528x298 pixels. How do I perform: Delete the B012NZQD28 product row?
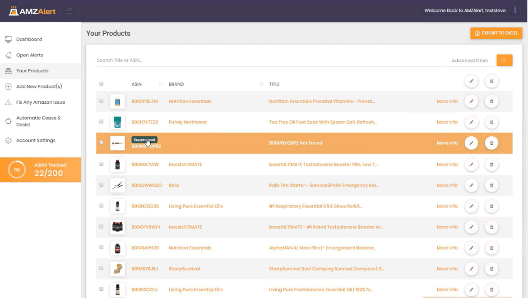tap(491, 206)
